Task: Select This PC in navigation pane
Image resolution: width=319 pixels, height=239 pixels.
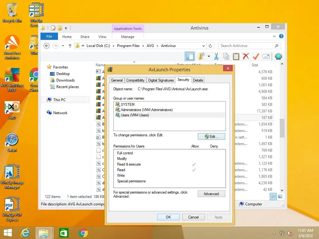Action: [x=60, y=100]
